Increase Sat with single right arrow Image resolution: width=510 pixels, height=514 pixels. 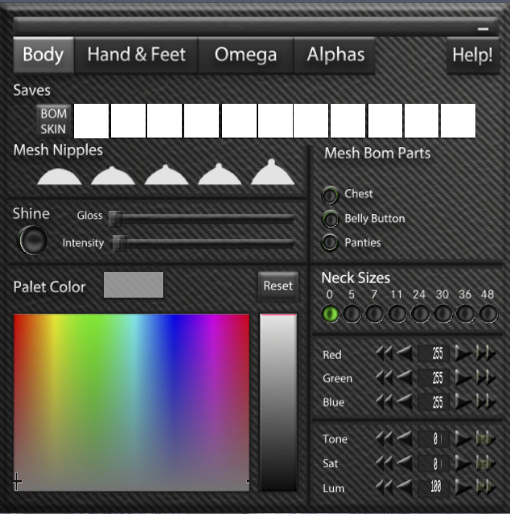[463, 463]
